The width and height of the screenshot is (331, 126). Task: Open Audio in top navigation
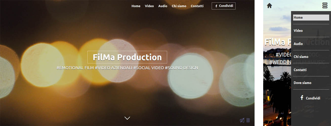coord(163,6)
